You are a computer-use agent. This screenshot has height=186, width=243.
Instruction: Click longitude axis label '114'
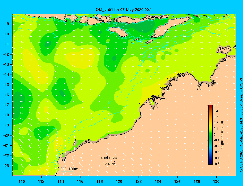point(61,181)
